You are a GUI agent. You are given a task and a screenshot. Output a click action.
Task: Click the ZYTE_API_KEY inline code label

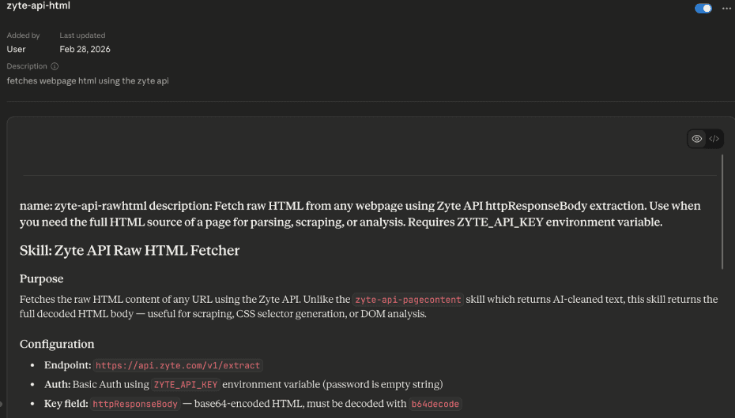tap(185, 385)
